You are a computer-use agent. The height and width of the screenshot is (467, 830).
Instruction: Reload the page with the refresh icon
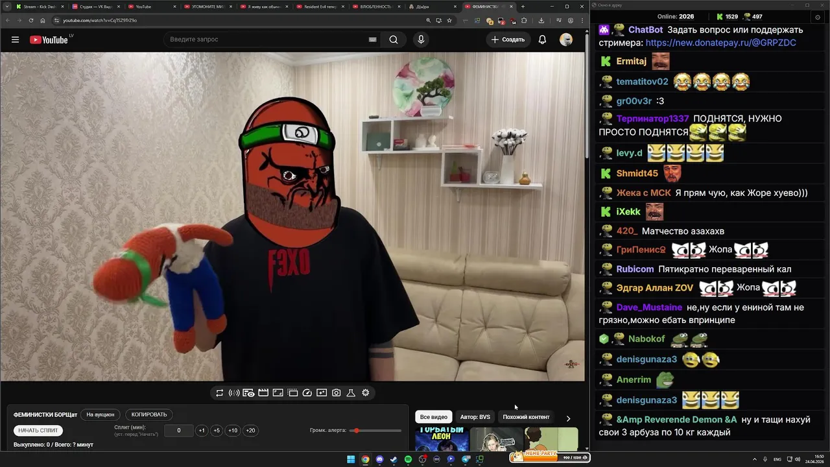click(31, 20)
